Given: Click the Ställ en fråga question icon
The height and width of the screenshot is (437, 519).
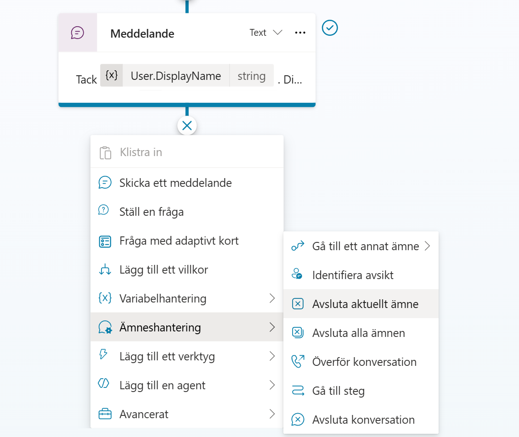Looking at the screenshot, I should (x=104, y=210).
